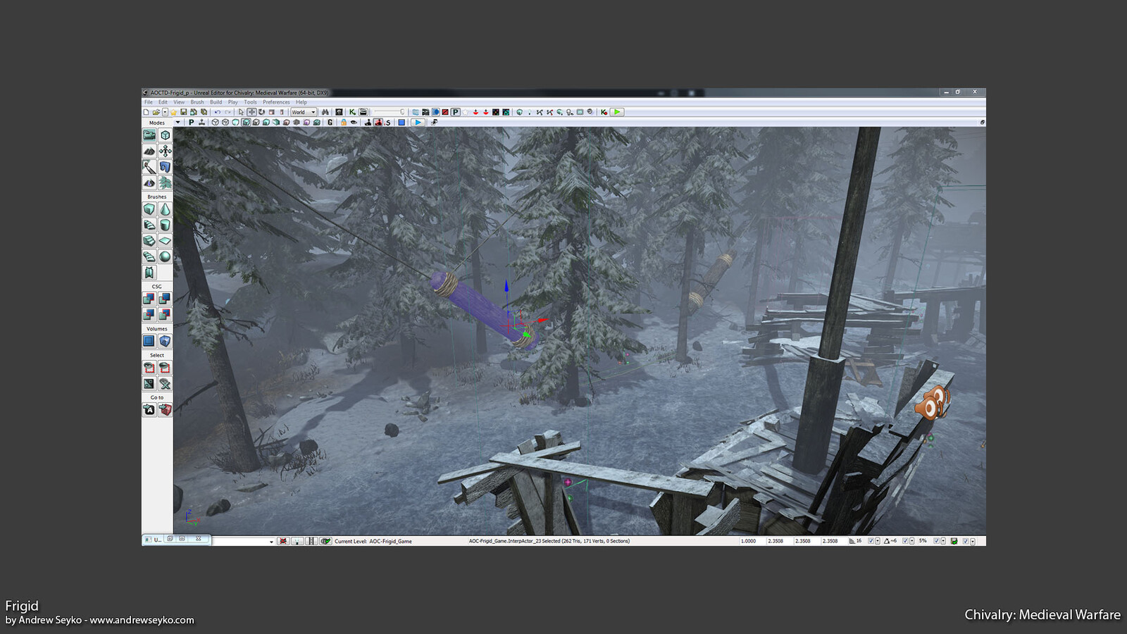Click the selected InterpActor_23 status text
Screen dimensions: 1127x634
pyautogui.click(x=549, y=541)
